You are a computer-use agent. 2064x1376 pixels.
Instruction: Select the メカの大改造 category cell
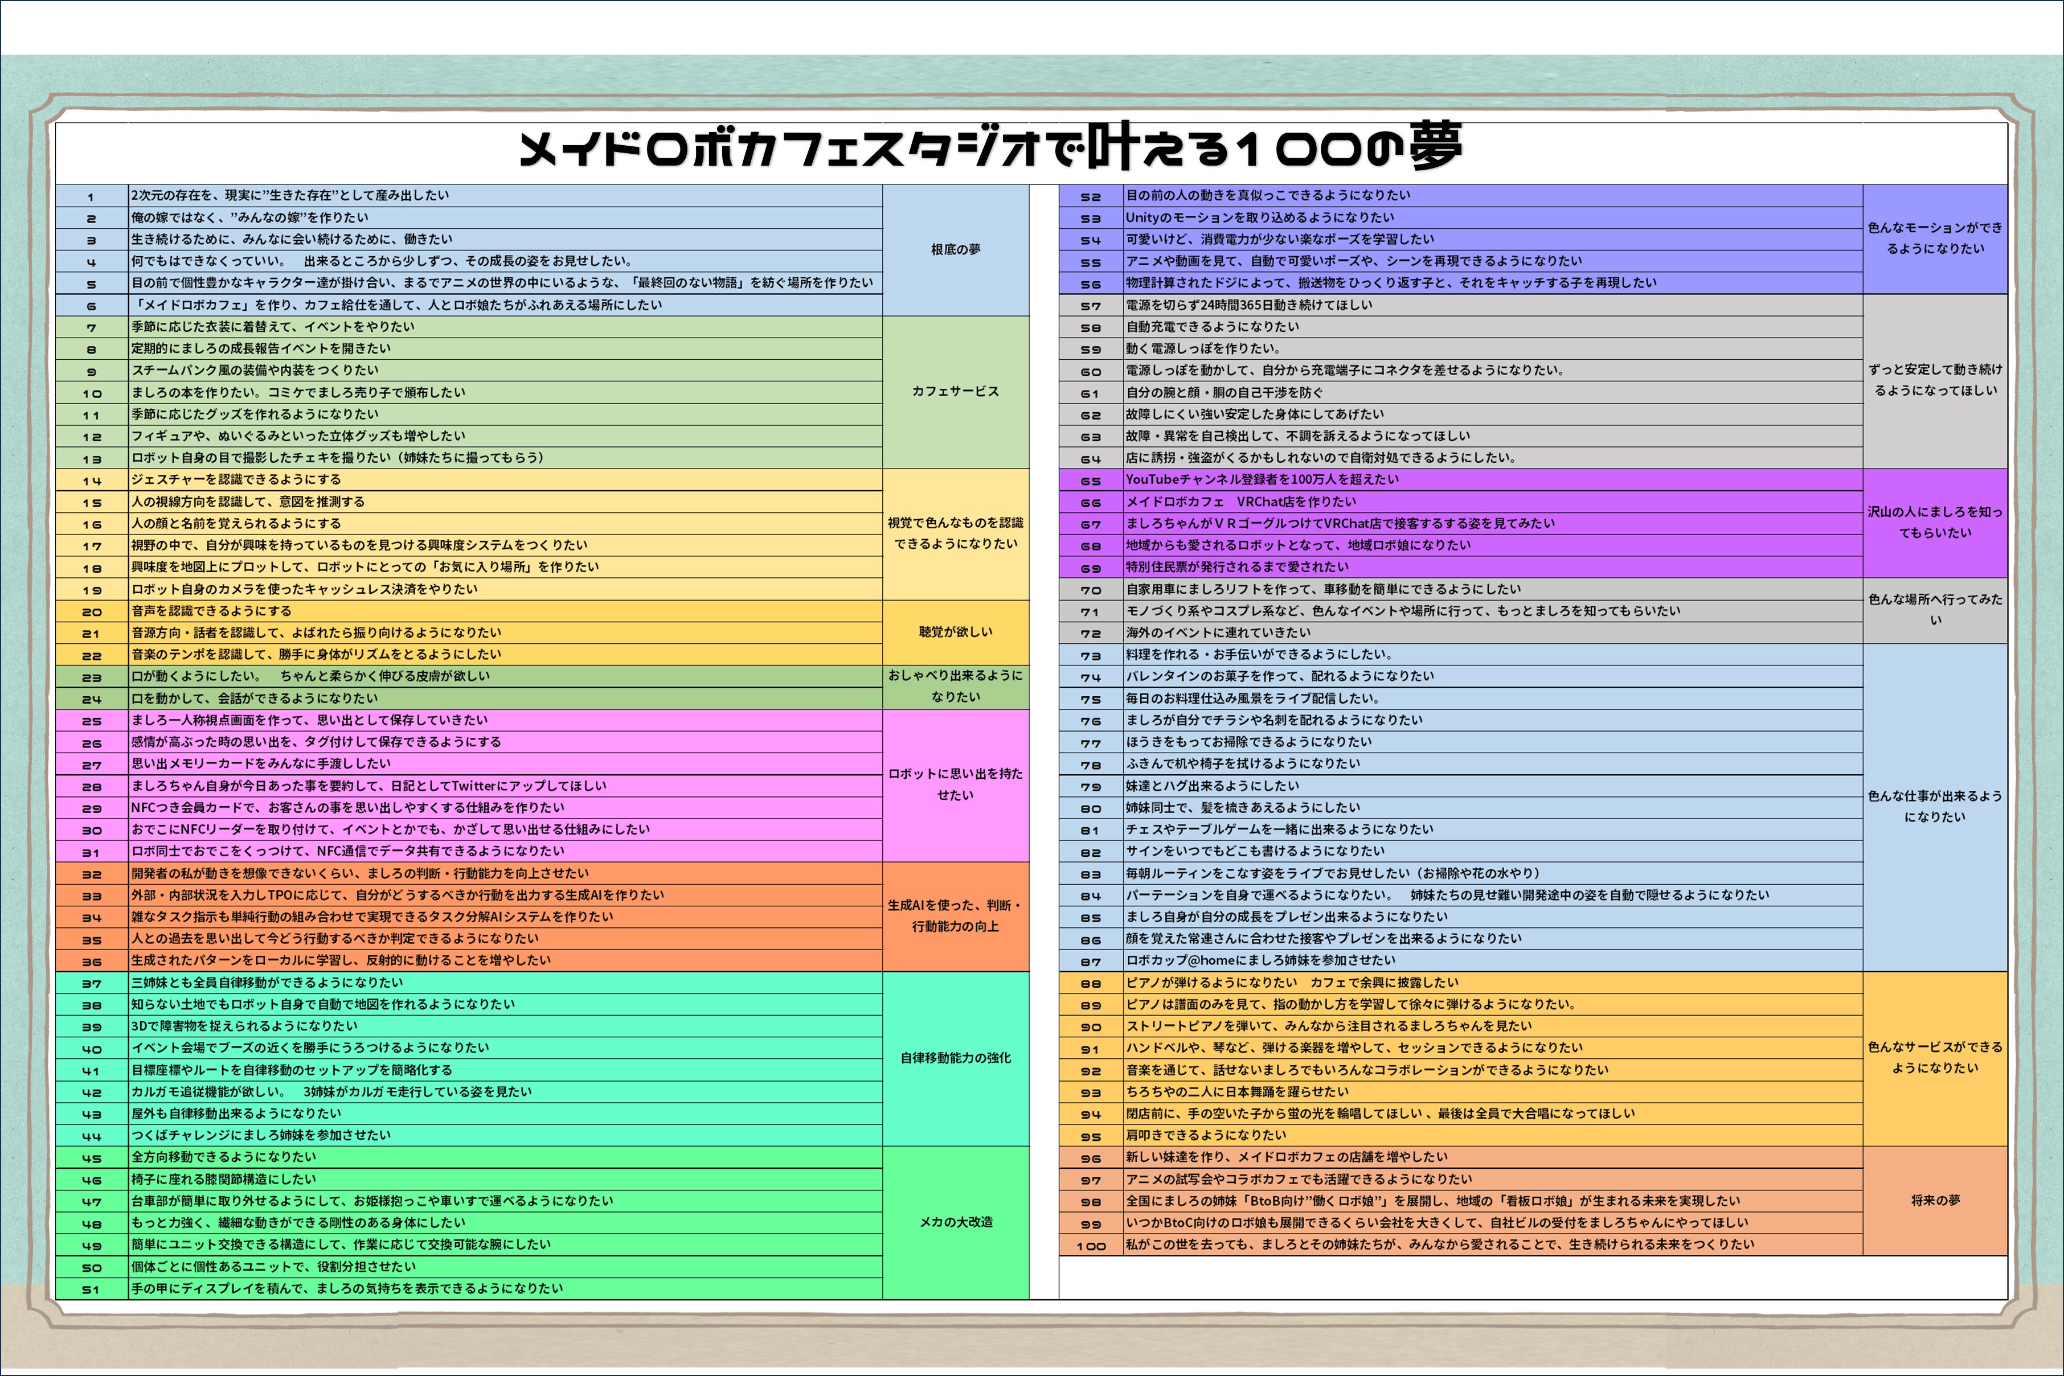(x=955, y=1222)
